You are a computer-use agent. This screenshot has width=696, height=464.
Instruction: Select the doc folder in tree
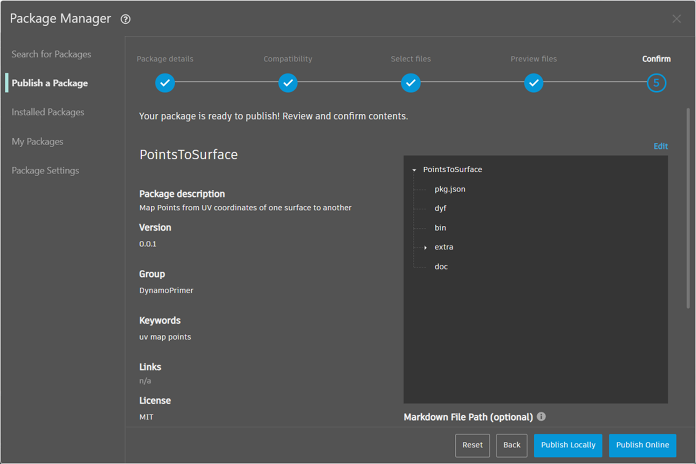(441, 267)
